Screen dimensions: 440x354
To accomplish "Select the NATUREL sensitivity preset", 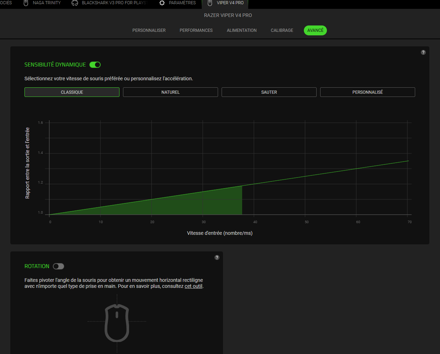I will (x=171, y=92).
